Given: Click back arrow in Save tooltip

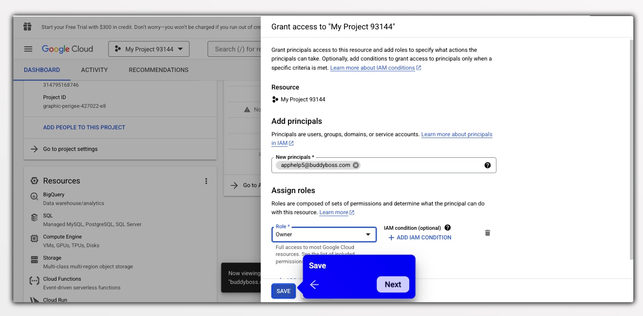Looking at the screenshot, I should tap(314, 285).
